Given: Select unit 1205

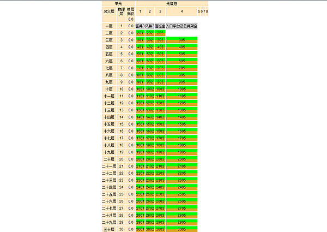Looking at the screenshot, I should (181, 103).
